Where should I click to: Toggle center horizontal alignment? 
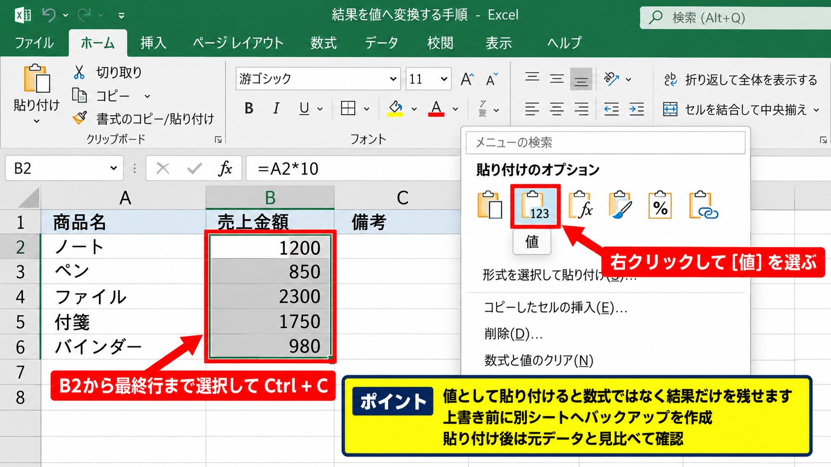point(557,109)
